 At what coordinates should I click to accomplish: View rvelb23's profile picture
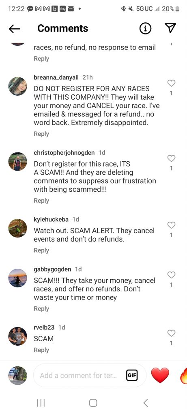(18, 336)
